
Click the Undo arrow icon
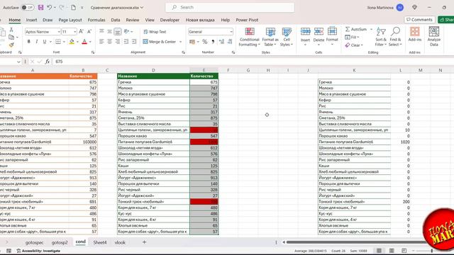click(x=50, y=7)
